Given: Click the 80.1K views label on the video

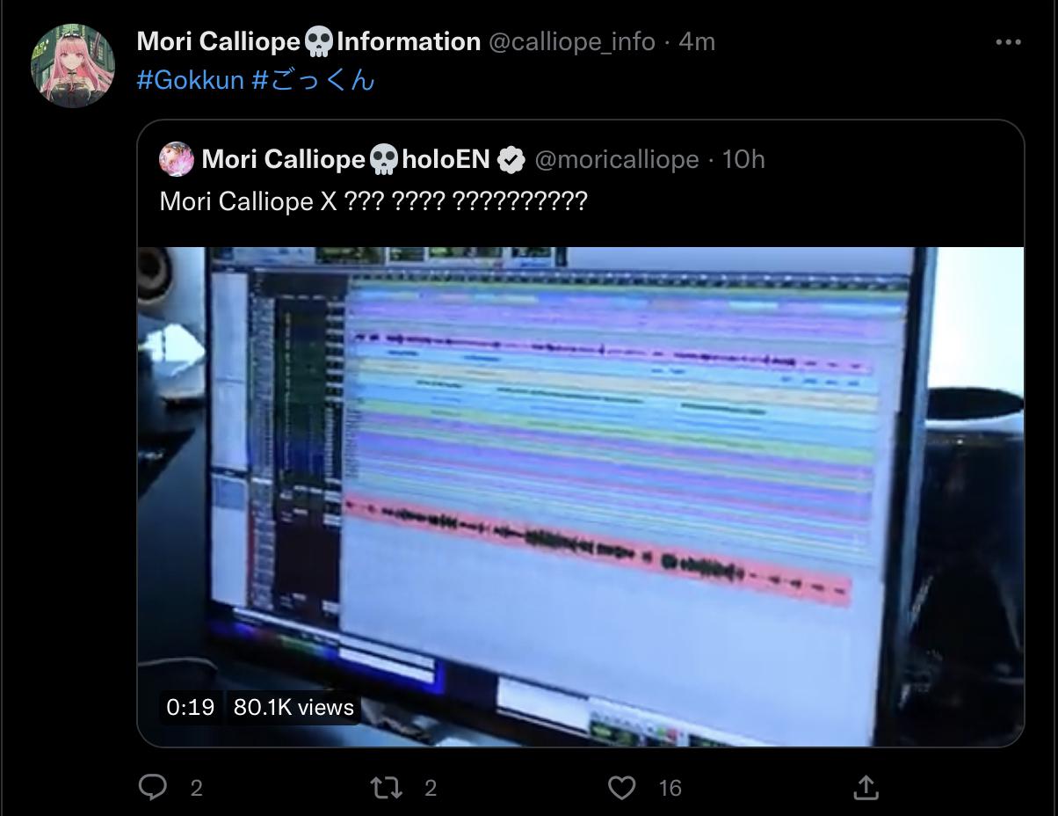Looking at the screenshot, I should (x=293, y=707).
